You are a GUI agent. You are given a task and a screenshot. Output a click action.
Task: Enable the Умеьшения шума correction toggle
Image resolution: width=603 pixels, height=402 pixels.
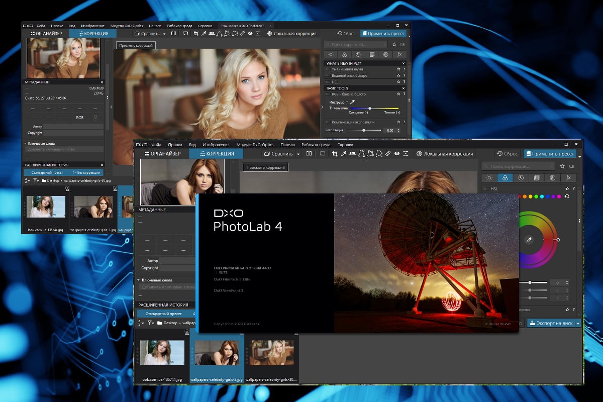click(x=328, y=69)
